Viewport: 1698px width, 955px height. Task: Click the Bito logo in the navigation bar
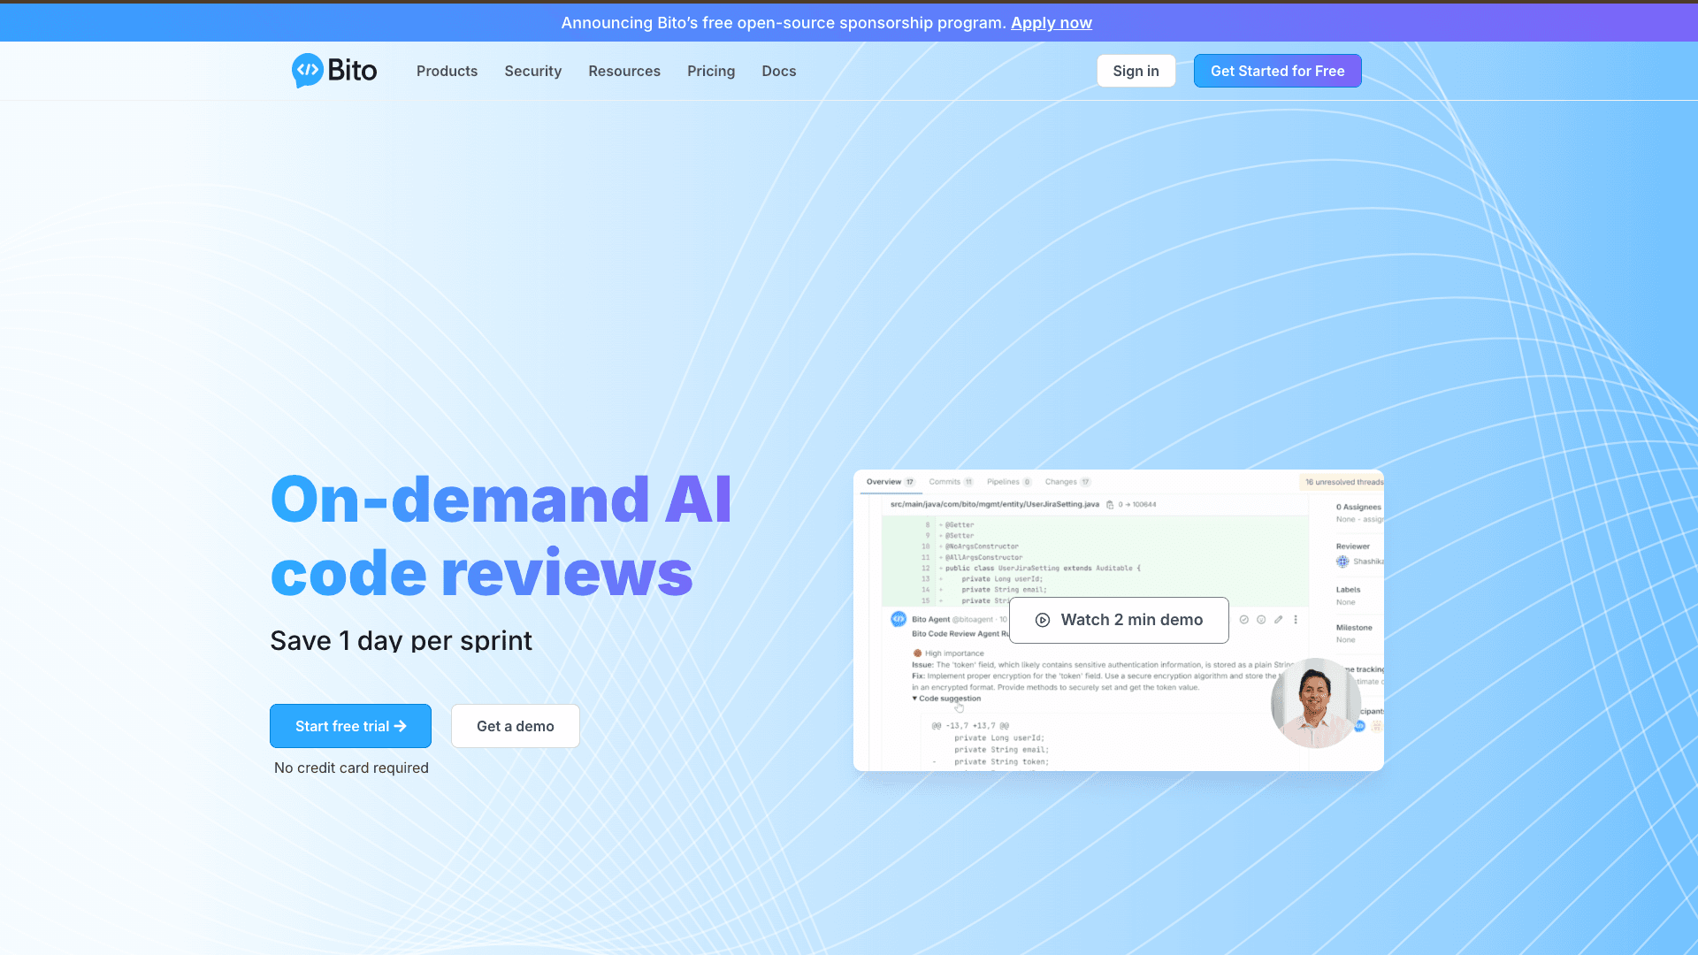[x=334, y=71]
